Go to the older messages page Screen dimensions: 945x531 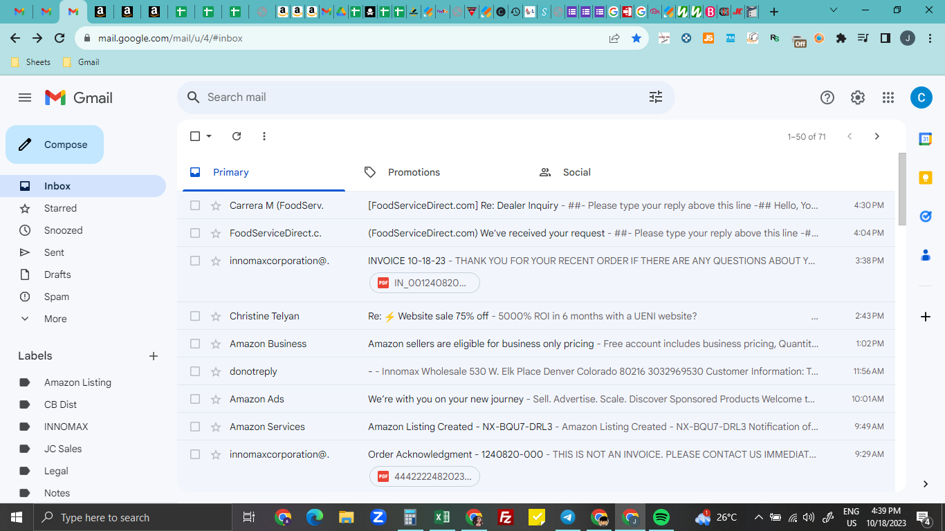[x=877, y=136]
